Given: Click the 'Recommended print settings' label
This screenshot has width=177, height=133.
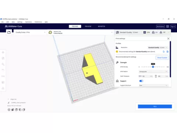Looking at the screenshot, I should tap(126, 57).
